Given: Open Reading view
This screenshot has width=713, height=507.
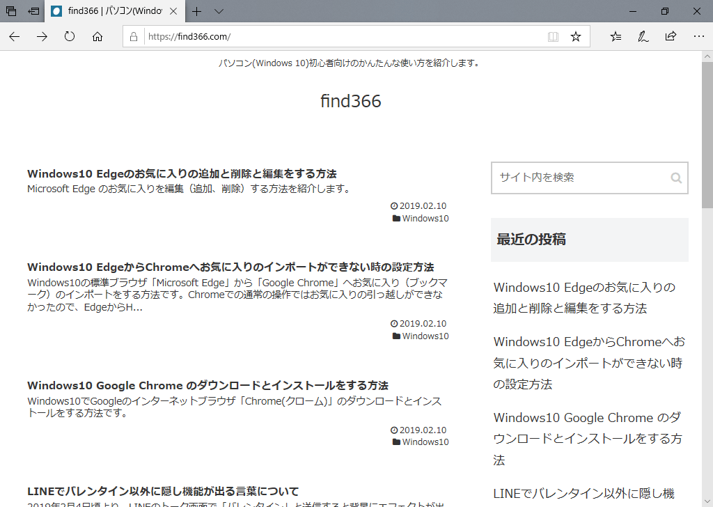Looking at the screenshot, I should pyautogui.click(x=553, y=36).
